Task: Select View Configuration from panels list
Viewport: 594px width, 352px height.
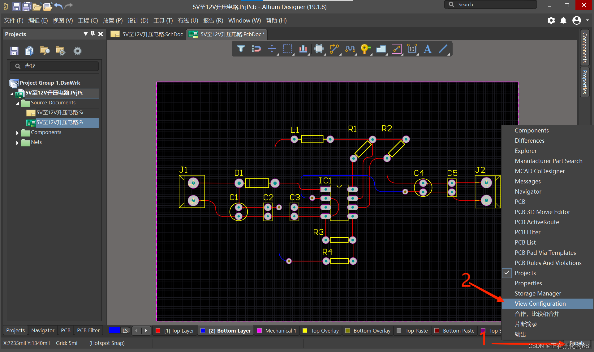Action: click(540, 304)
